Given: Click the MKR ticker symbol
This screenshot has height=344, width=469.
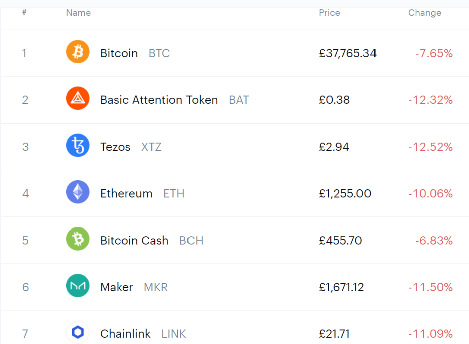Looking at the screenshot, I should (155, 287).
